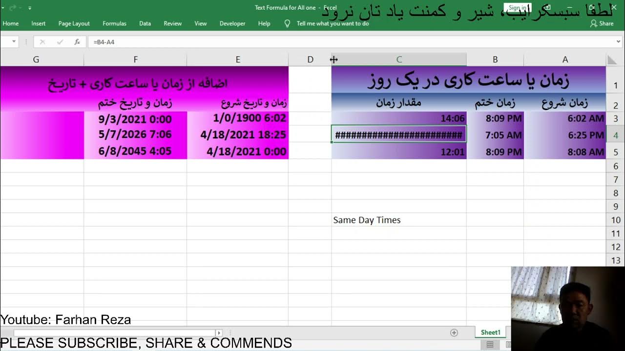Click the Insert Function fx icon
This screenshot has height=351, width=625.
point(77,42)
